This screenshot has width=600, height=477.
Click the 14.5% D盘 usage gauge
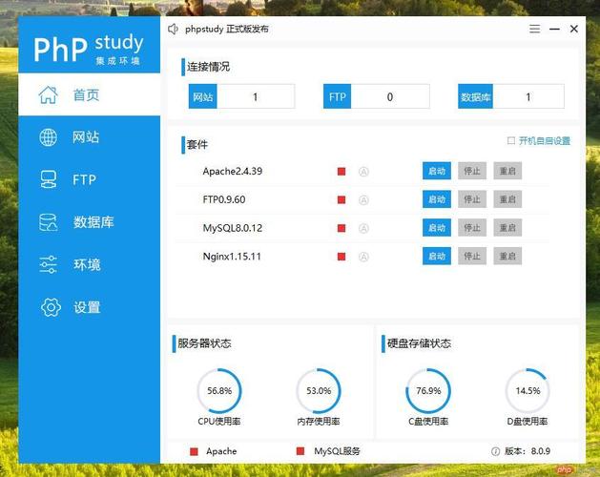pos(528,391)
